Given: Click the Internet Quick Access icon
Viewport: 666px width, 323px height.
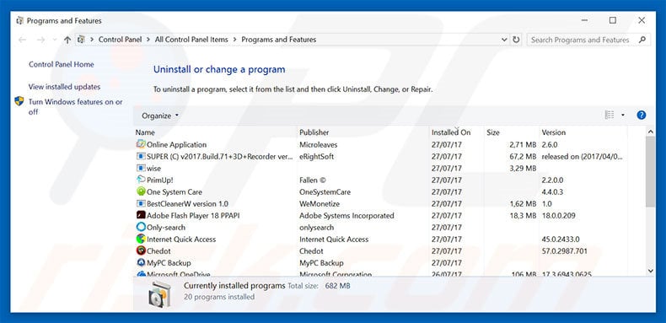Looking at the screenshot, I should point(141,239).
